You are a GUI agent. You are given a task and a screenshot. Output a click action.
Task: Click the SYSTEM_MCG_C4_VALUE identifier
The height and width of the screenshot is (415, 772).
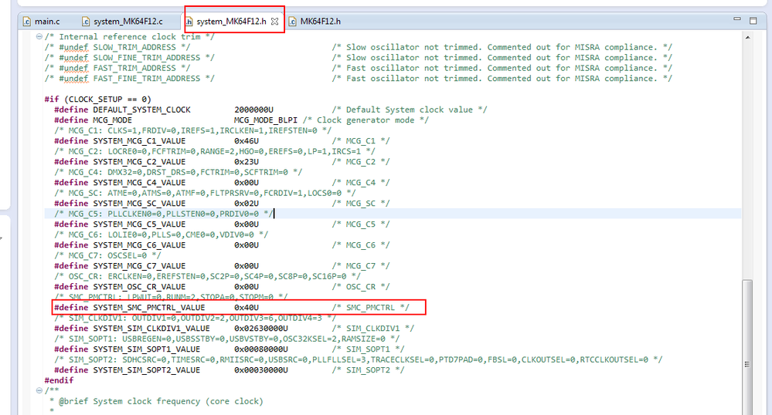coord(139,182)
